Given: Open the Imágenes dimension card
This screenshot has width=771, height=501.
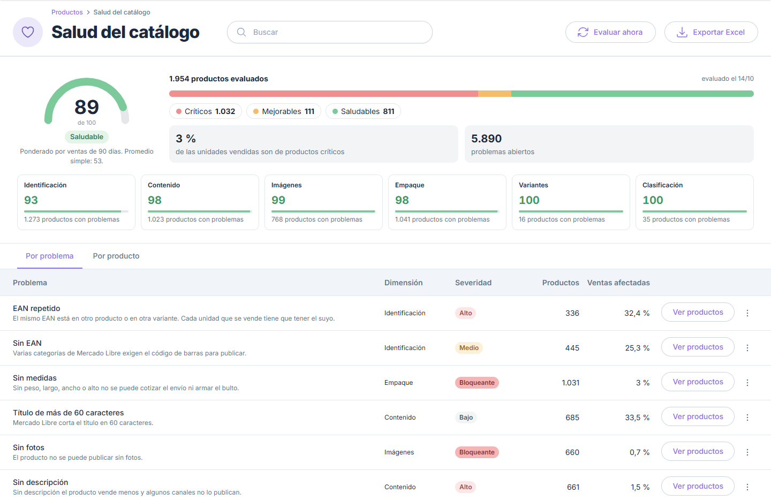Looking at the screenshot, I should point(323,202).
